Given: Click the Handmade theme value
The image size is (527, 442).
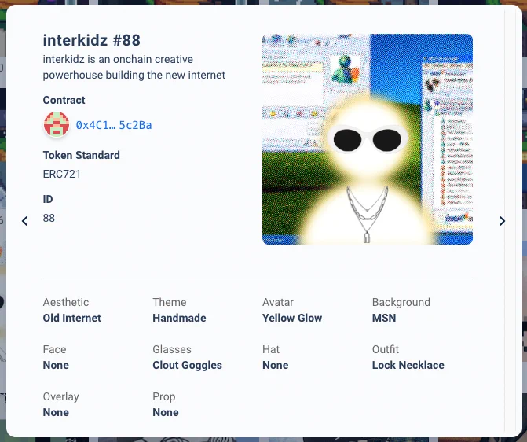Looking at the screenshot, I should tap(179, 318).
